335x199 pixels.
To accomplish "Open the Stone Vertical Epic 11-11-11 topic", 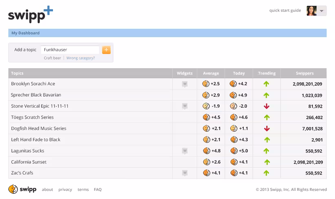I will pyautogui.click(x=40, y=106).
